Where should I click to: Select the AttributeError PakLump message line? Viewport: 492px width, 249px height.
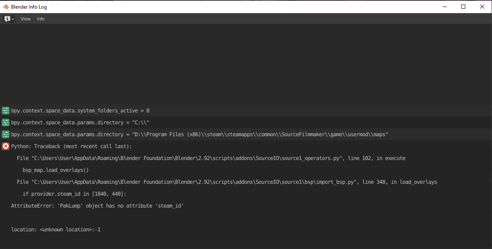click(97, 206)
